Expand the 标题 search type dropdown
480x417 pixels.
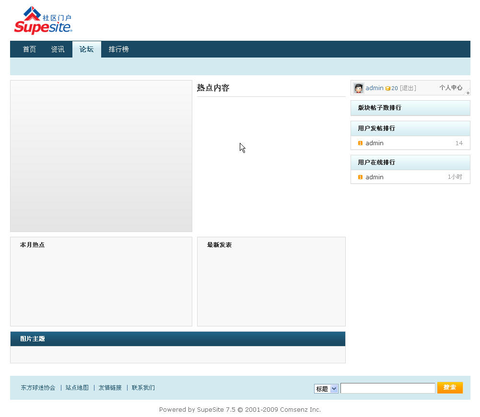click(x=326, y=389)
